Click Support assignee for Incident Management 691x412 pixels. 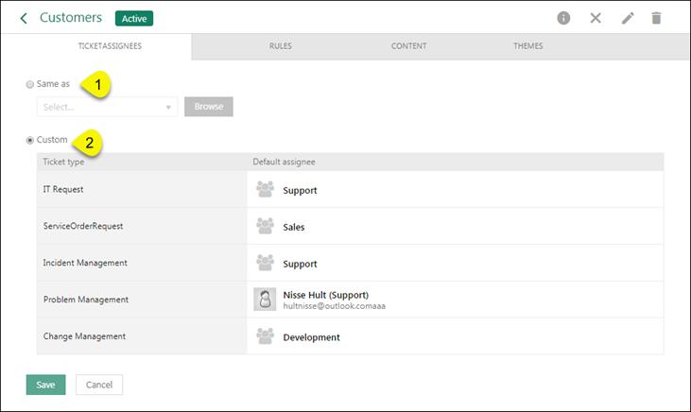point(300,264)
